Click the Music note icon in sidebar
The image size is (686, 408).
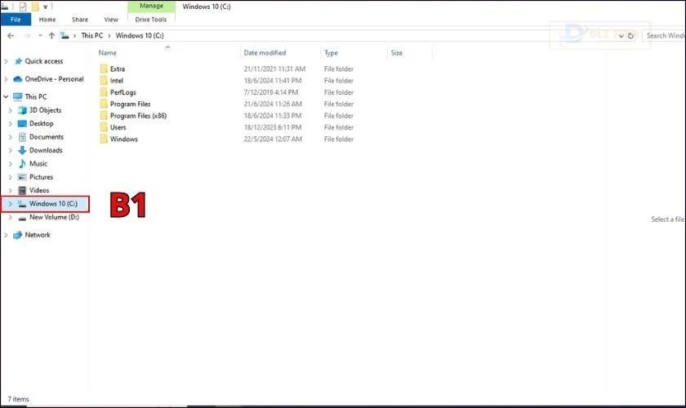[x=21, y=164]
